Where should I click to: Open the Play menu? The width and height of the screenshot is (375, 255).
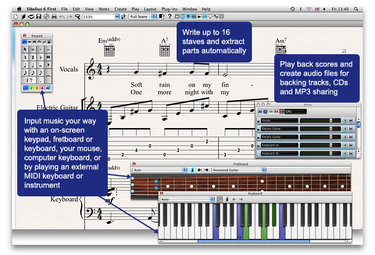pos(135,9)
